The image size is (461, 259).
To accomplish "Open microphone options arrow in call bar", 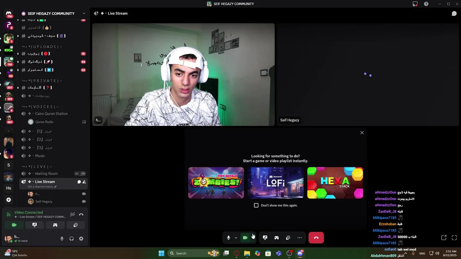I will click(236, 238).
